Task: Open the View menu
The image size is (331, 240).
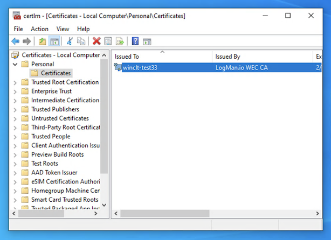Action: tap(63, 29)
